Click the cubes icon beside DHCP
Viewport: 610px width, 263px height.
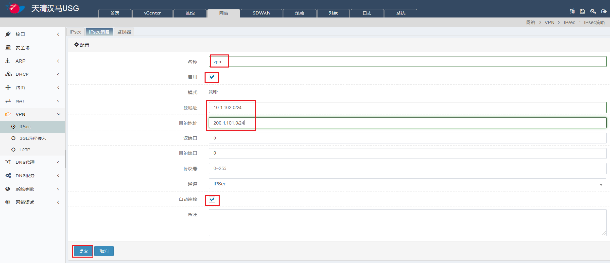coord(8,75)
